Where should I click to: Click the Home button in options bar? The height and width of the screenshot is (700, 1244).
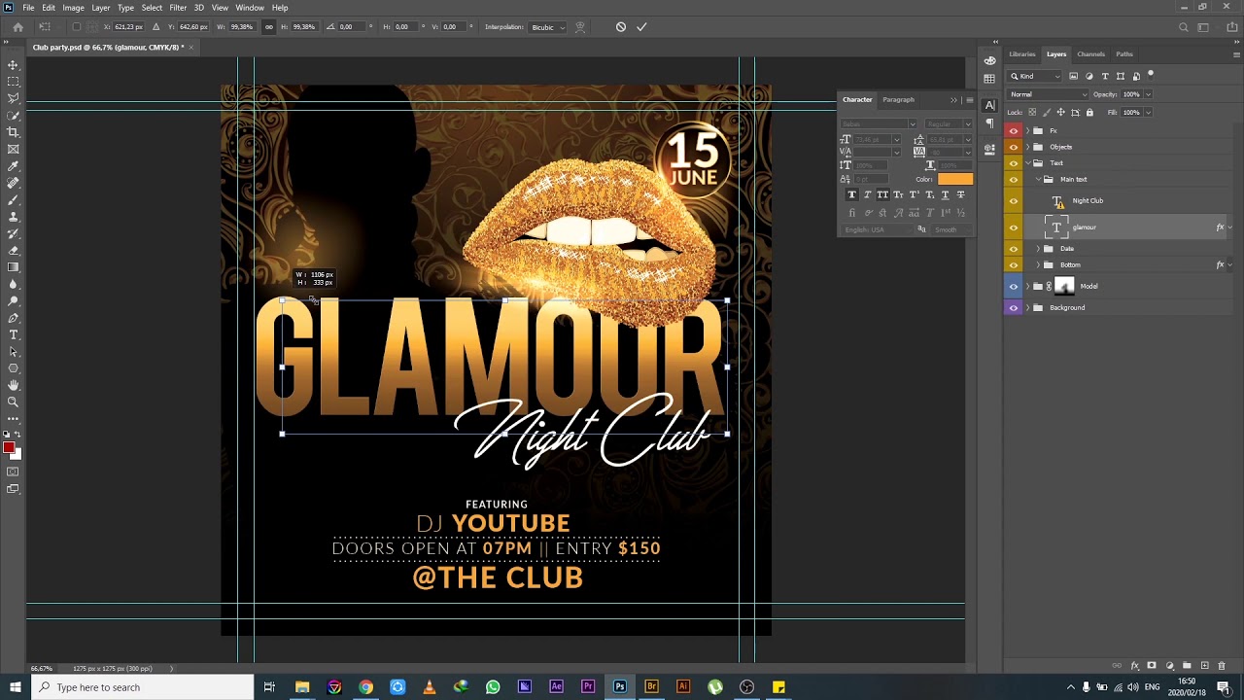pyautogui.click(x=17, y=27)
